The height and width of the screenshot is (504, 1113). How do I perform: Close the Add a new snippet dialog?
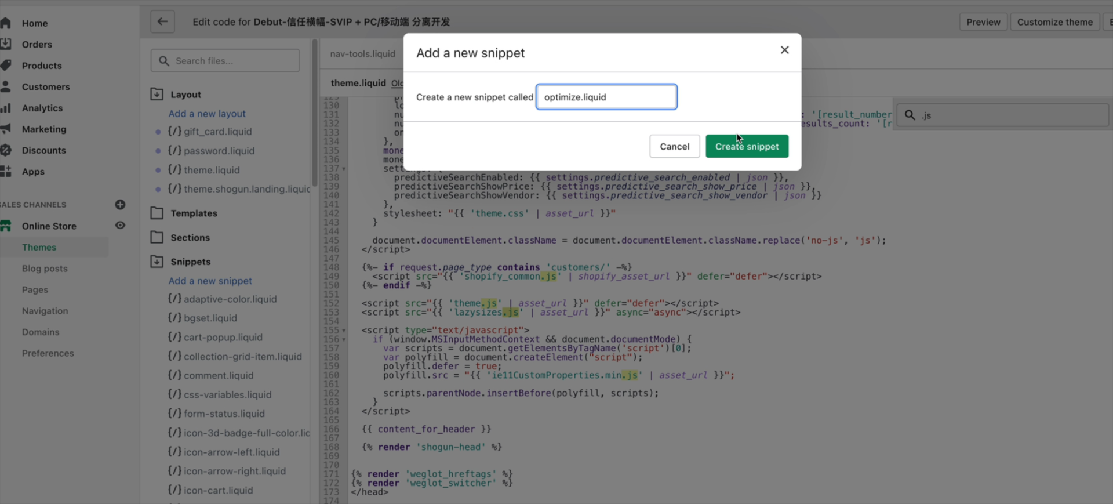(x=784, y=50)
